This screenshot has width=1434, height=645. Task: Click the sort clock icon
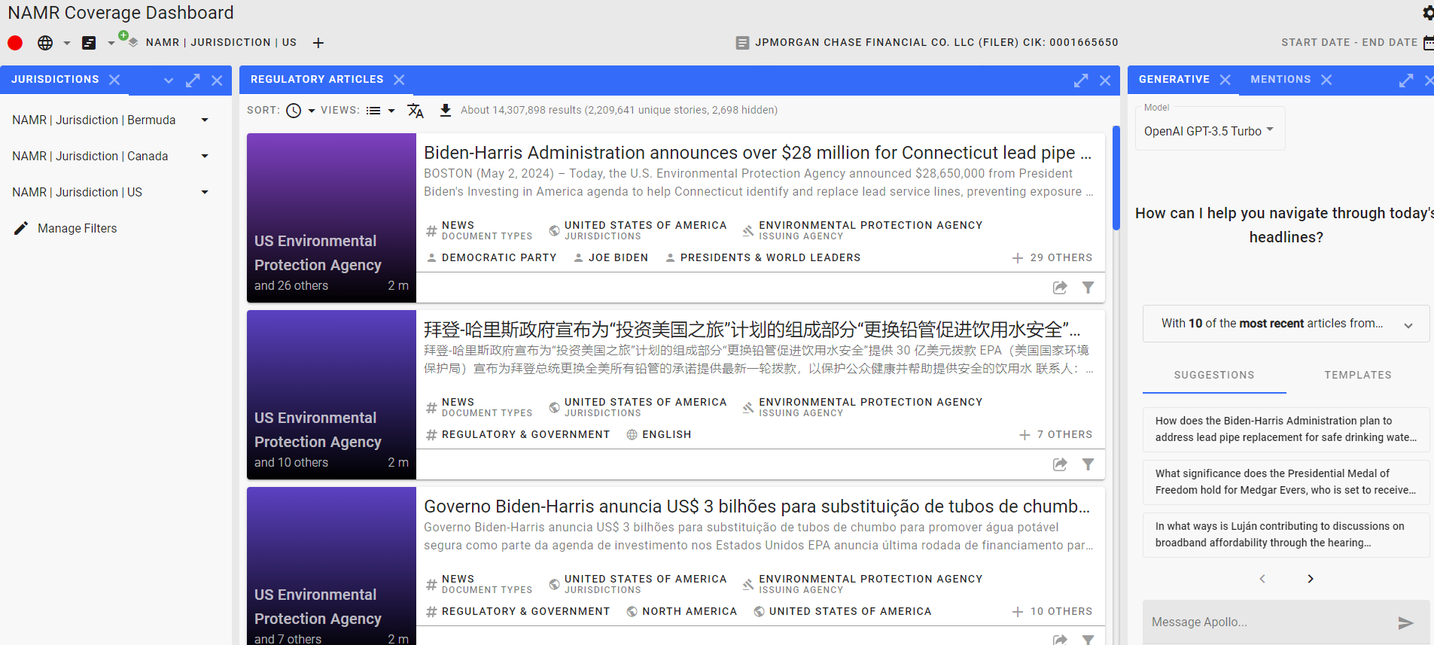(x=294, y=111)
